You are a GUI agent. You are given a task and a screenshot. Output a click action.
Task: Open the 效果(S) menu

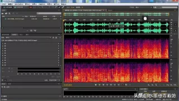(34, 4)
